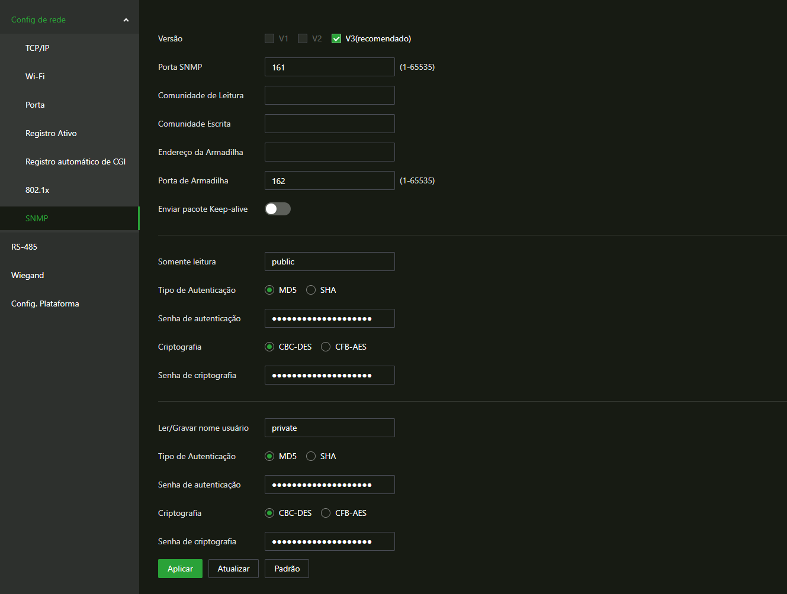Focus the Endereço da Armadilha field
The height and width of the screenshot is (594, 787).
329,152
